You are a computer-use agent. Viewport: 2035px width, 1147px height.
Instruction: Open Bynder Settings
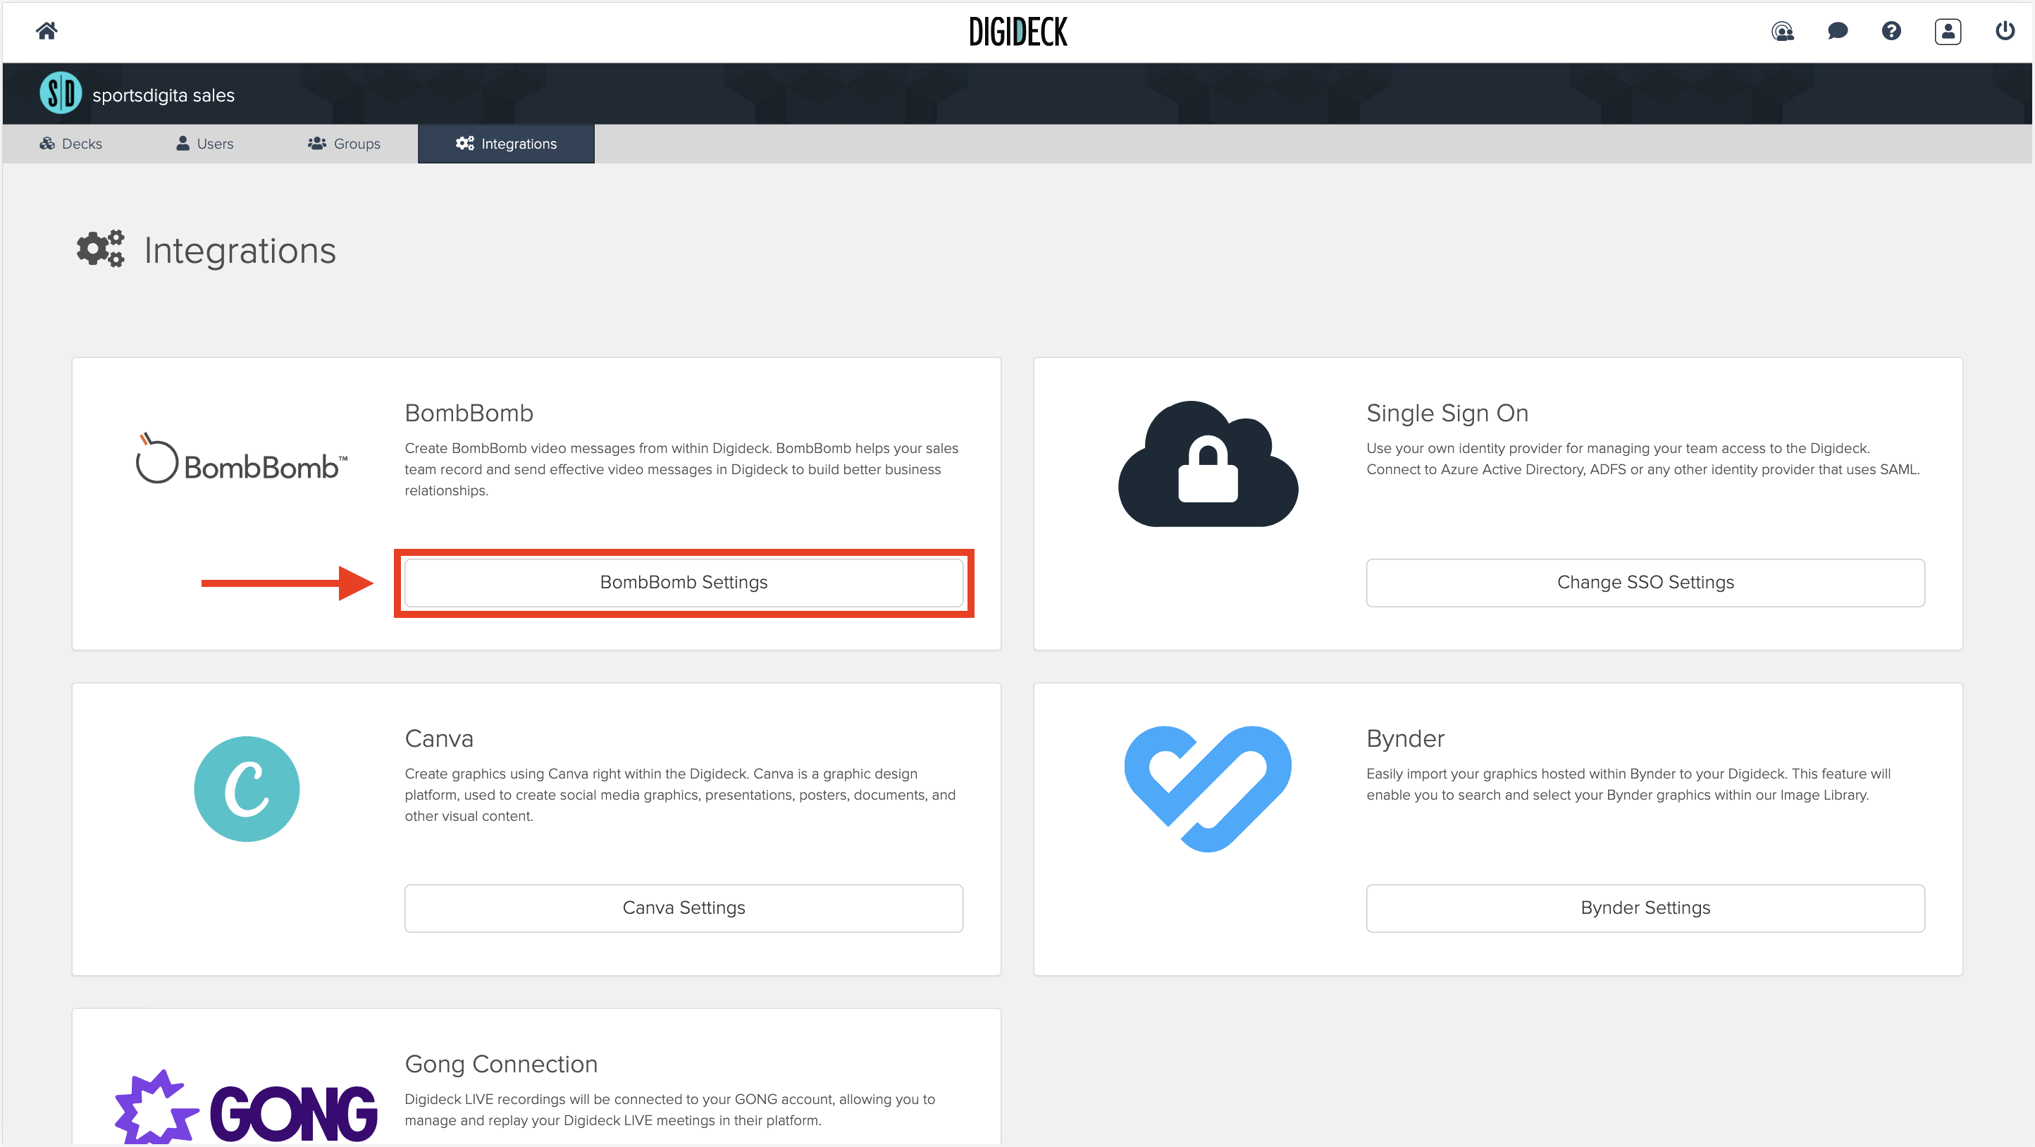tap(1645, 908)
